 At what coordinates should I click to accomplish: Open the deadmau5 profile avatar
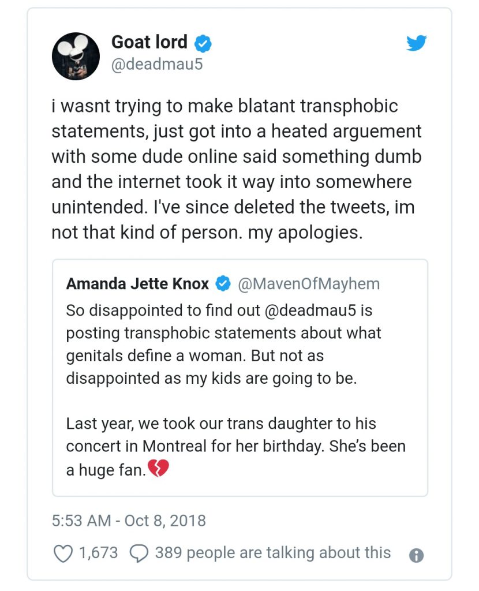point(76,56)
